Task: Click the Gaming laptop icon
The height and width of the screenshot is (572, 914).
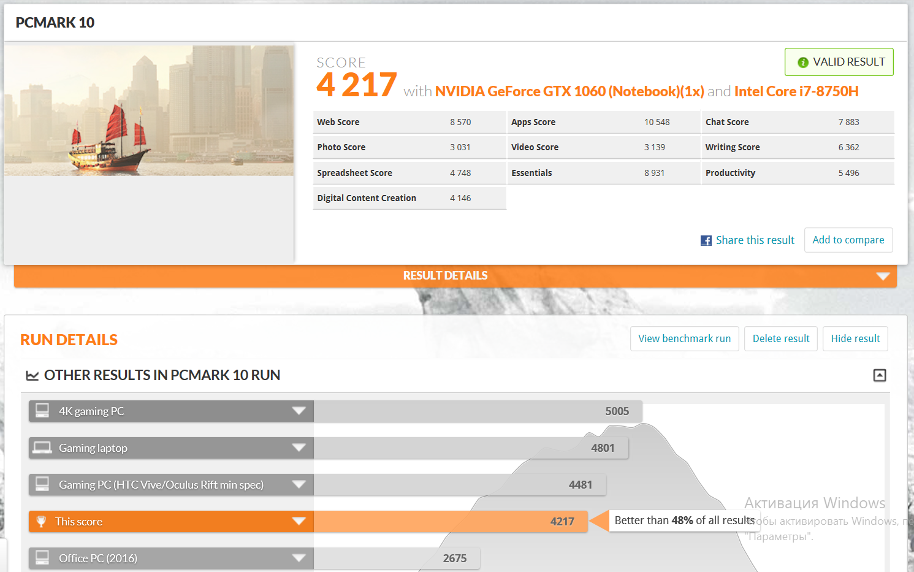Action: coord(42,448)
